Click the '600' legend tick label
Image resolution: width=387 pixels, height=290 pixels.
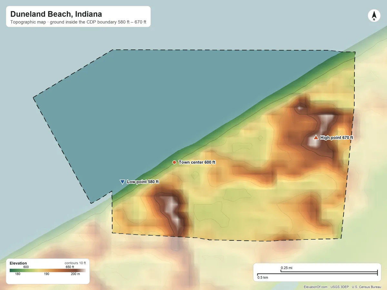pyautogui.click(x=26, y=267)
